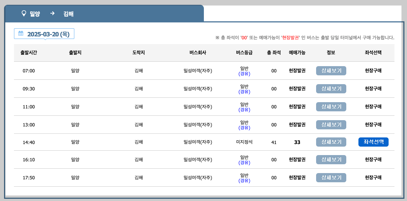Click the 출발시간 column header
The height and width of the screenshot is (201, 407).
pos(29,53)
